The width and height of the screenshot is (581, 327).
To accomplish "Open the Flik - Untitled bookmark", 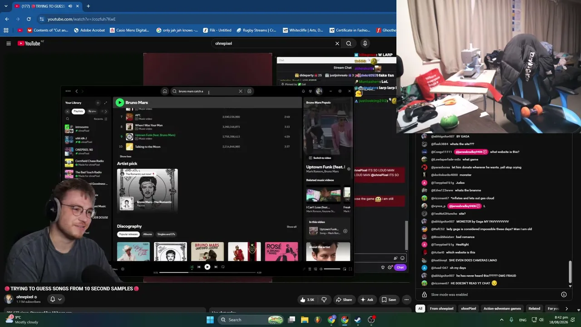I will 217,30.
